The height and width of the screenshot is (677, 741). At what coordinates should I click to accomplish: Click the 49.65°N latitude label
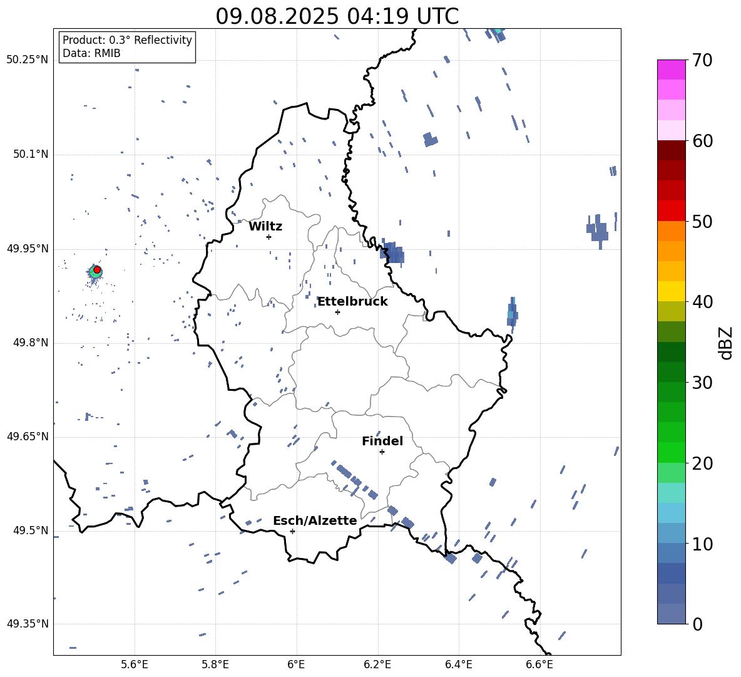[x=27, y=436]
